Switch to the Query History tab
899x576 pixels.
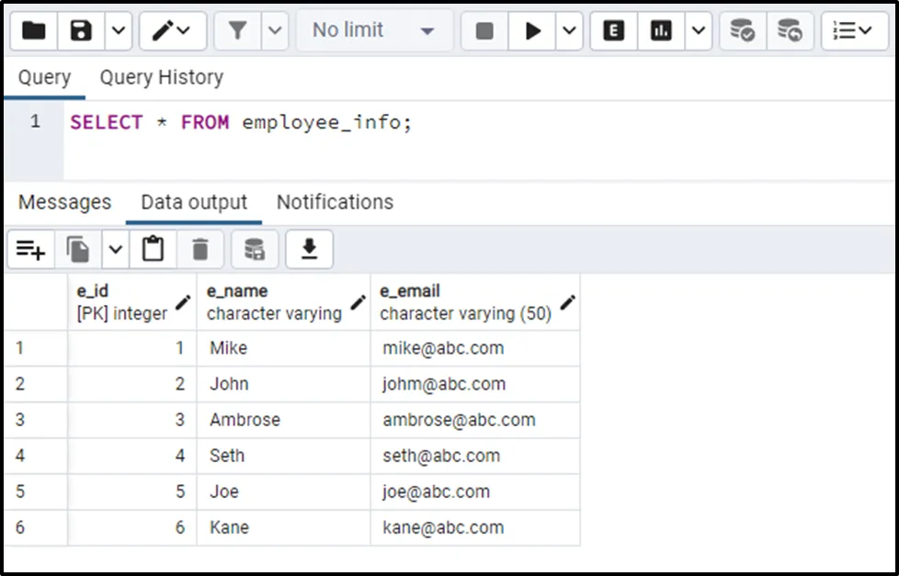point(162,78)
